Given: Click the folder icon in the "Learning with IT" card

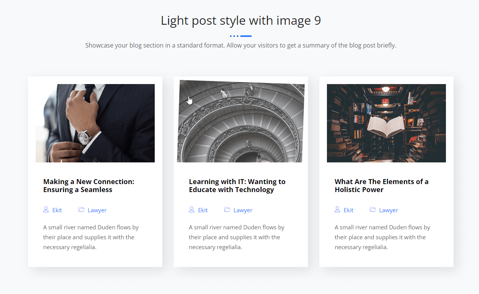Looking at the screenshot, I should tap(227, 210).
